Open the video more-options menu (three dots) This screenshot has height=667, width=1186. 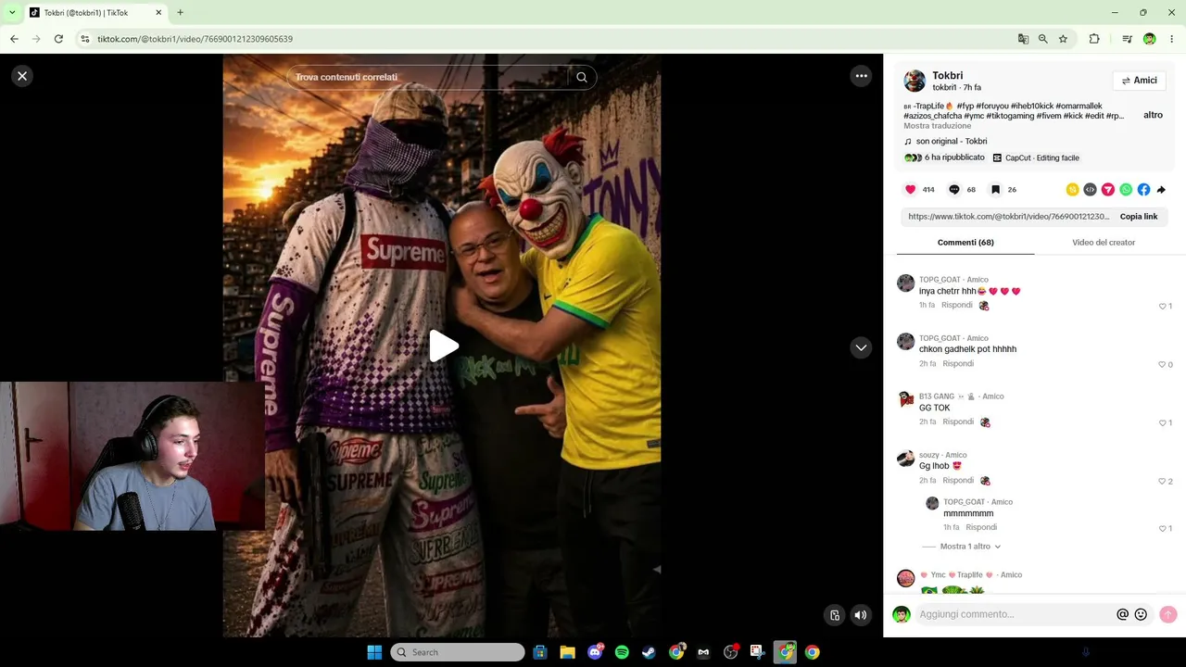pyautogui.click(x=861, y=76)
